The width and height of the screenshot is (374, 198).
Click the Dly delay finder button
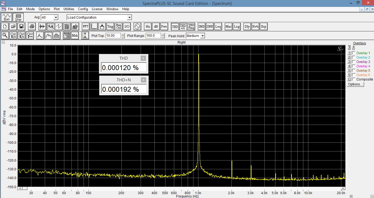click(x=247, y=27)
